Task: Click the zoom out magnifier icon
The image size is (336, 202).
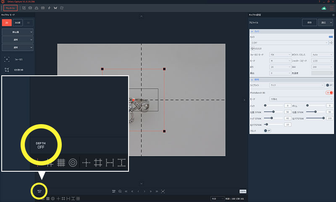Action: tap(120, 191)
